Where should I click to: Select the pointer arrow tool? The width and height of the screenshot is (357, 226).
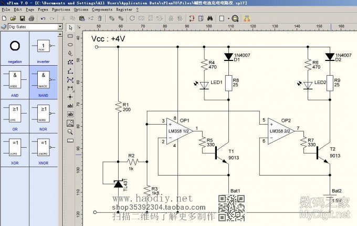pyautogui.click(x=70, y=27)
